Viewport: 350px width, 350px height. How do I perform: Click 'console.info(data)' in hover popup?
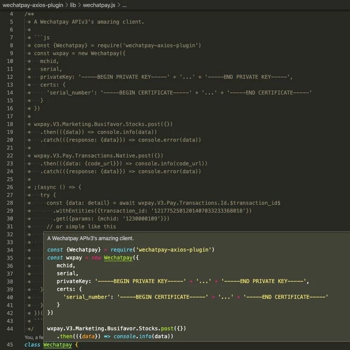(x=143, y=336)
